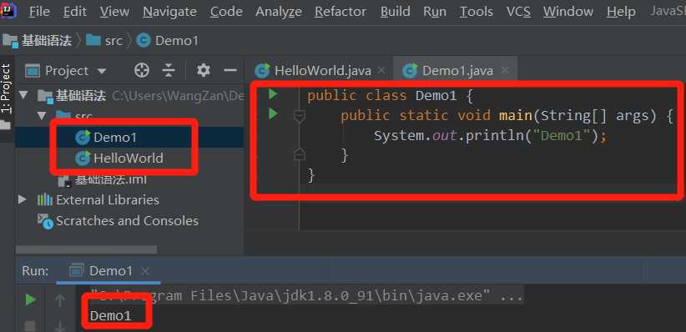
Task: Click the fold end marker at closing brace
Action: tap(300, 154)
